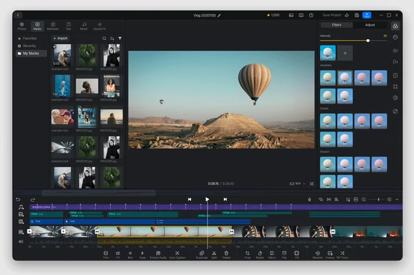The width and height of the screenshot is (414, 275).
Task: Zoom in the timeline with magnifier plus
Action: (x=389, y=200)
